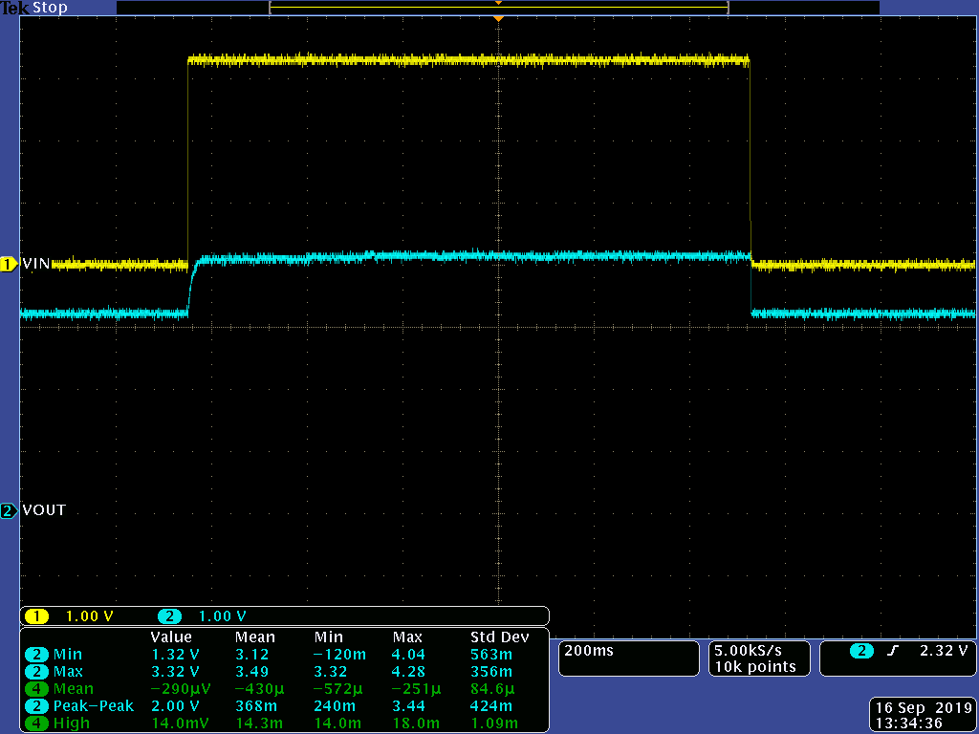Click channel 4 badge beside Mean measurement
Viewport: 979px width, 734px height.
(37, 689)
